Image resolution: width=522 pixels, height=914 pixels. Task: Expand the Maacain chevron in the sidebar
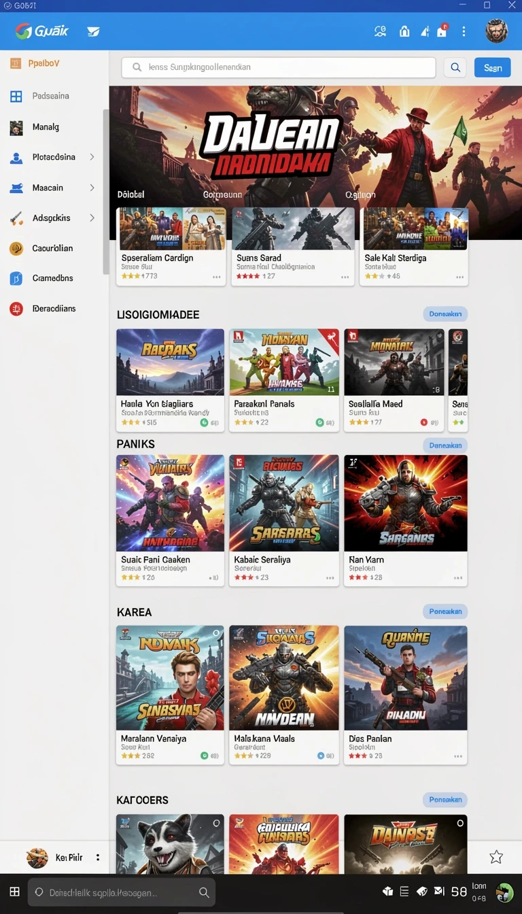pyautogui.click(x=92, y=188)
